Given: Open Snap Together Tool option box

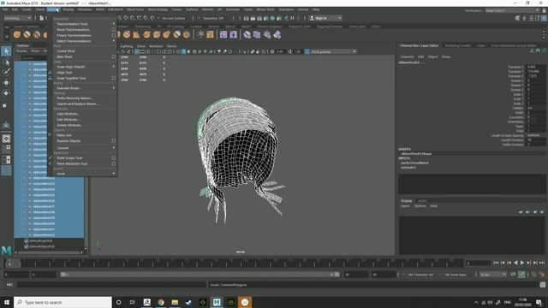Looking at the screenshot, I should click(x=114, y=78).
